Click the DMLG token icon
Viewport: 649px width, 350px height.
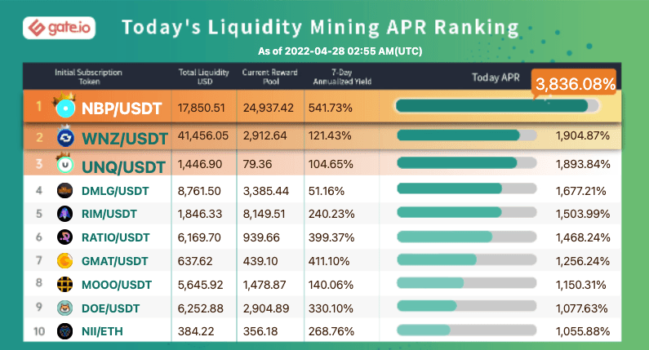pyautogui.click(x=64, y=190)
